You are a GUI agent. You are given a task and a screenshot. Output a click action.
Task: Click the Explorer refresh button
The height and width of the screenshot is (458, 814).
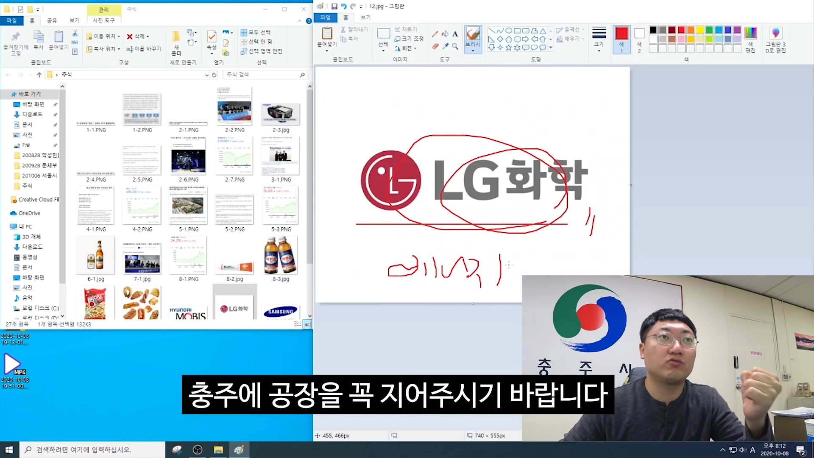point(214,75)
